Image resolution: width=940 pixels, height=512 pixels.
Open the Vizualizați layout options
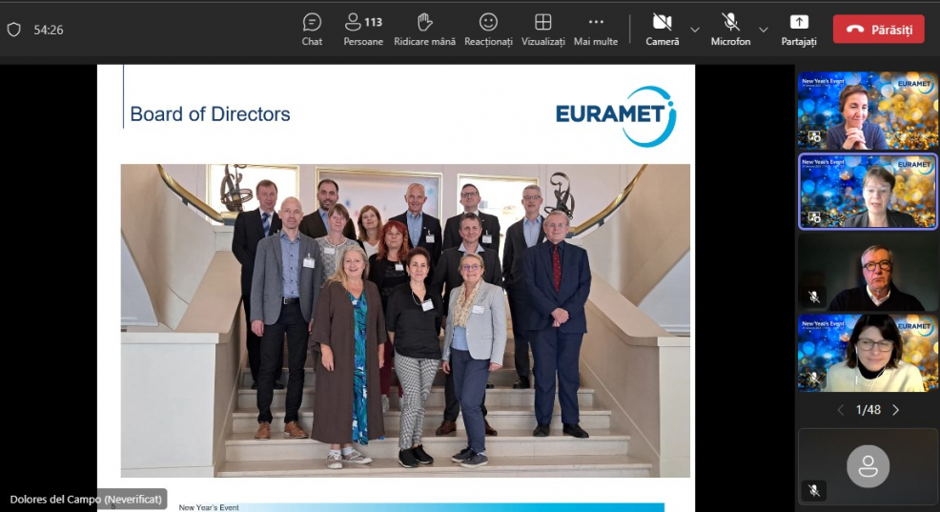click(542, 29)
